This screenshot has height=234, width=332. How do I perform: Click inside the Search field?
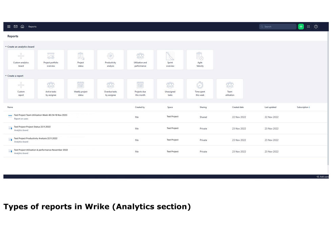(x=277, y=27)
